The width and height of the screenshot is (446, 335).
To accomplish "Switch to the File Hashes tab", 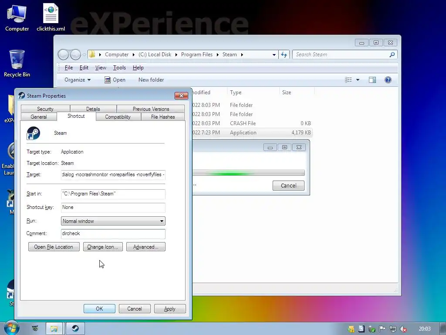I will (x=163, y=117).
